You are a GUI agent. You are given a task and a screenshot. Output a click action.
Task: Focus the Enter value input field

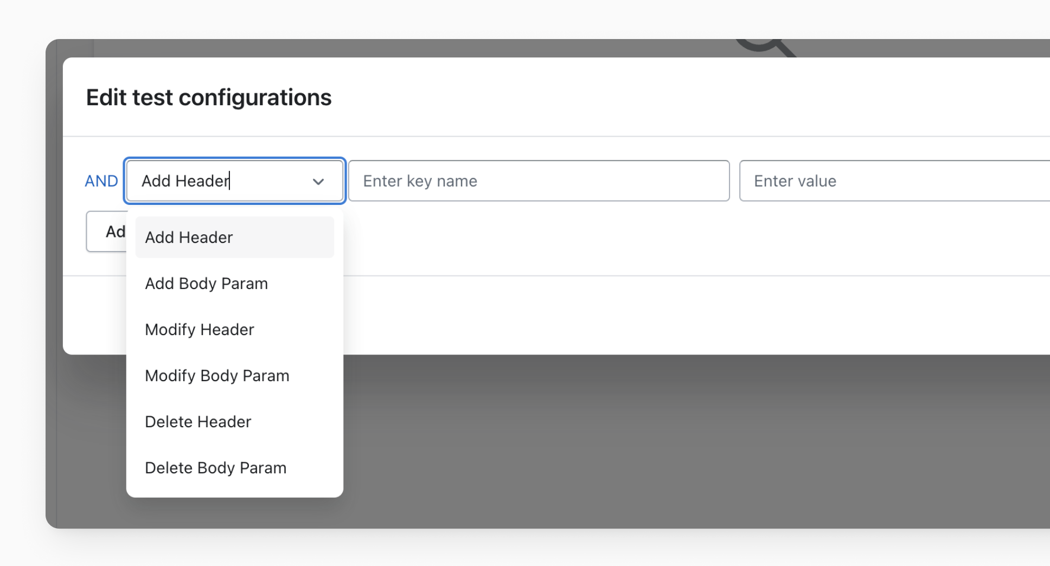[x=894, y=181]
